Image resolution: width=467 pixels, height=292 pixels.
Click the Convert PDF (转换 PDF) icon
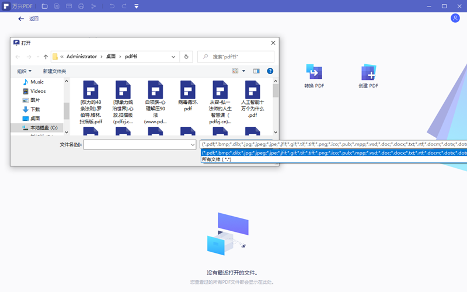314,72
